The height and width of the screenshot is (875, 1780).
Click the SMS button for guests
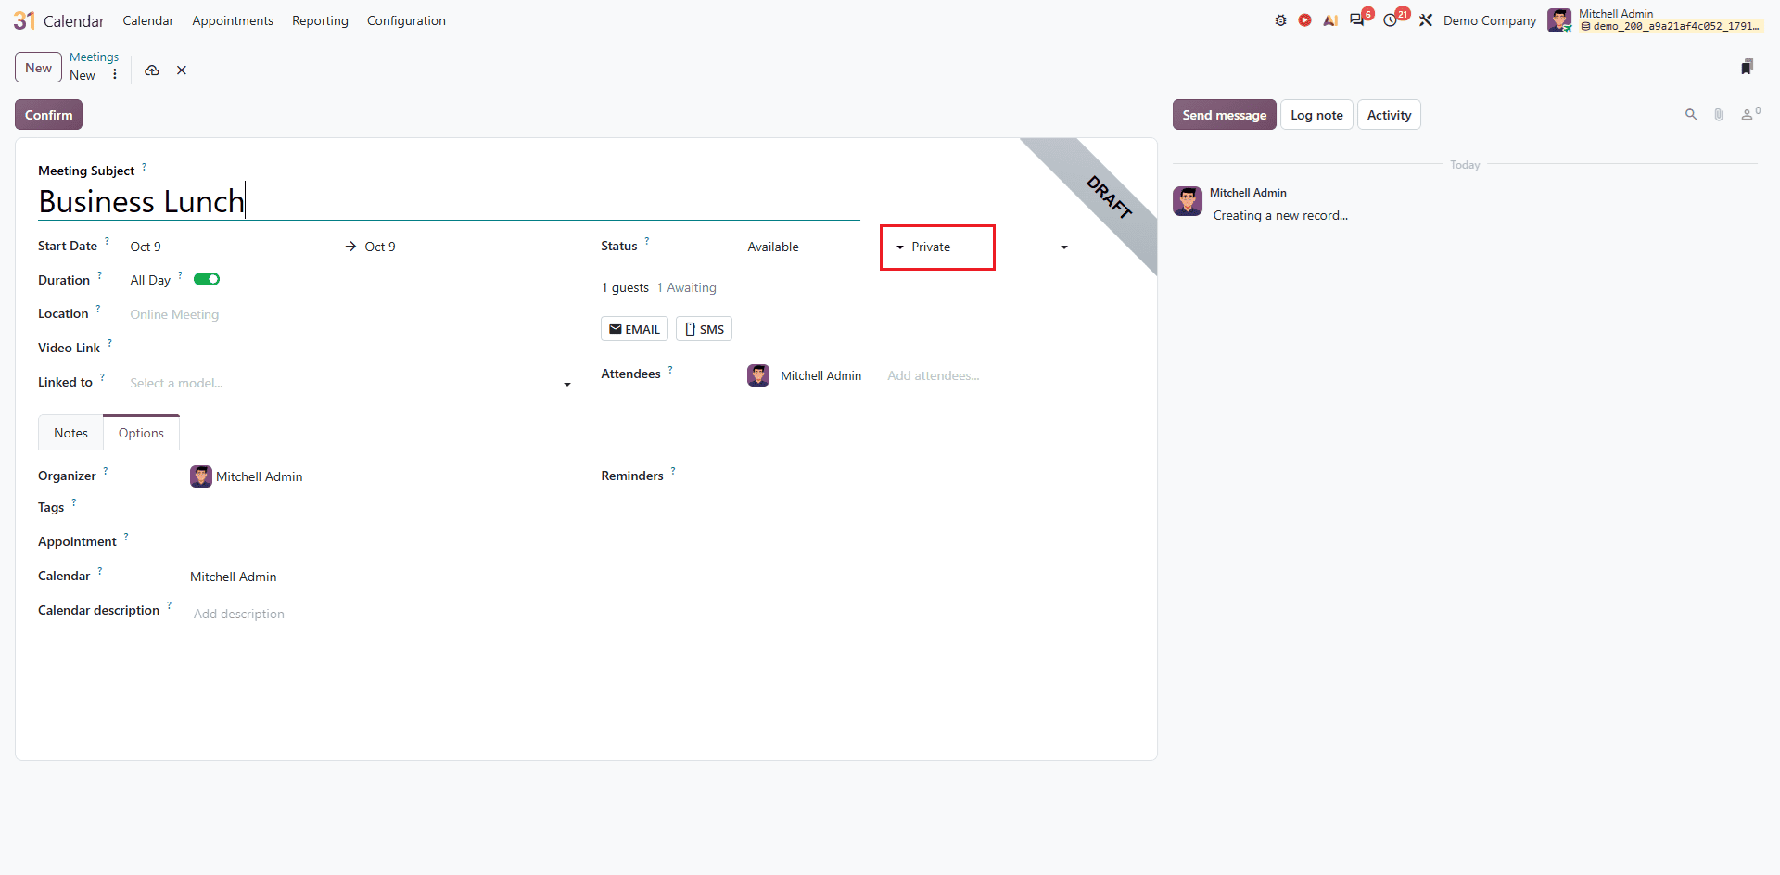704,329
